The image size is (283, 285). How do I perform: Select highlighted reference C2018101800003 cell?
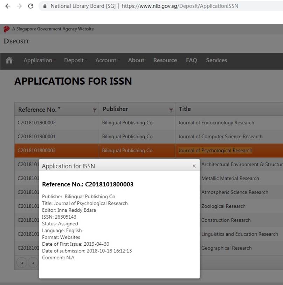[x=57, y=151]
